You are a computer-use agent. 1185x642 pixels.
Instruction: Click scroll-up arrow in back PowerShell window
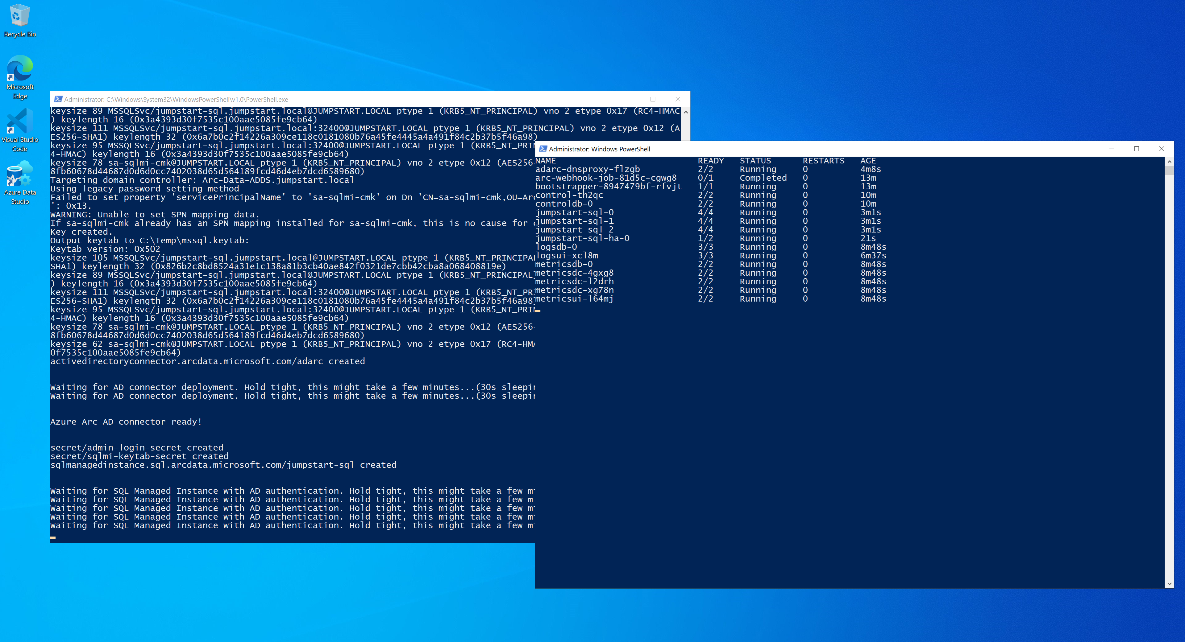[685, 112]
